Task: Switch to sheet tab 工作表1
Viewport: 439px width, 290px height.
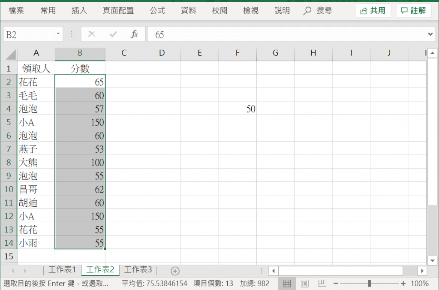Action: coord(62,269)
